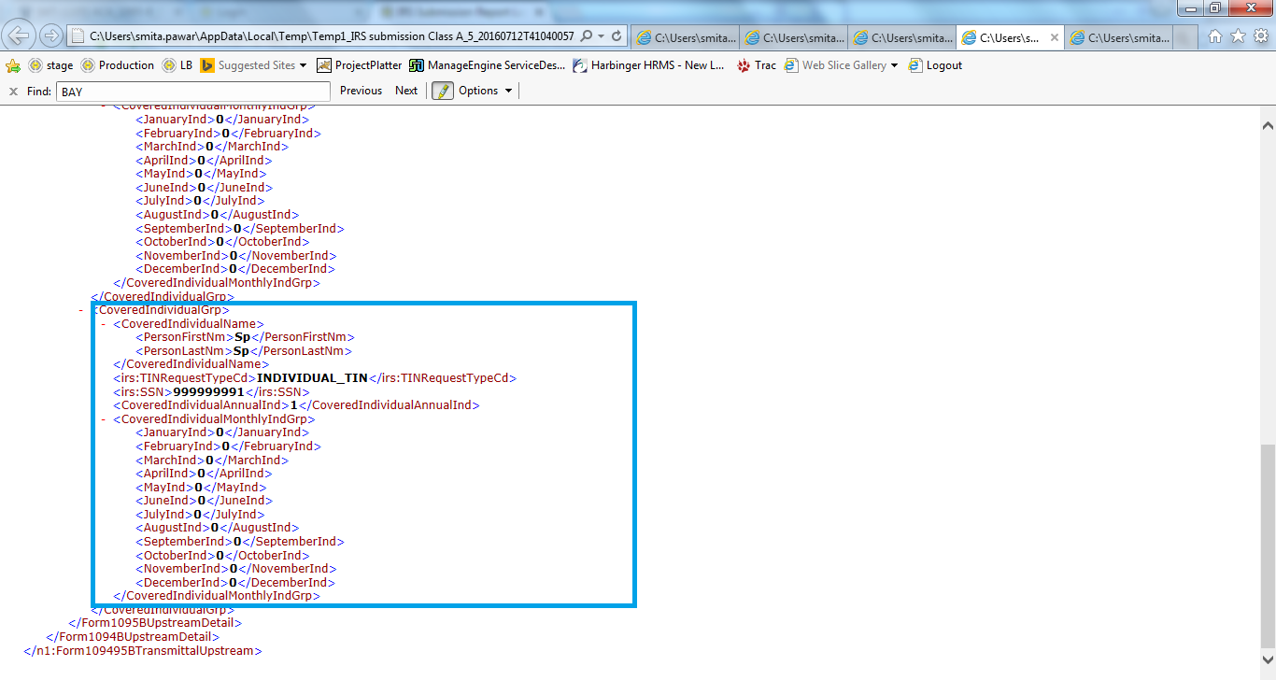
Task: Click the closing n1:Form109495BTransmittalUpstream tag
Action: pos(143,650)
